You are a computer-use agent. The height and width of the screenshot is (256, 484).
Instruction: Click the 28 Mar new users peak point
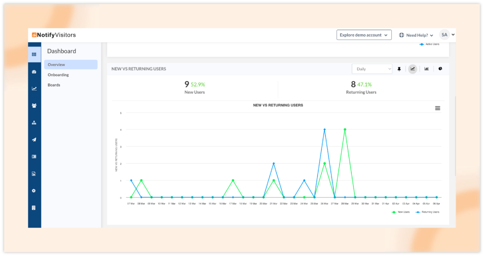(345, 130)
